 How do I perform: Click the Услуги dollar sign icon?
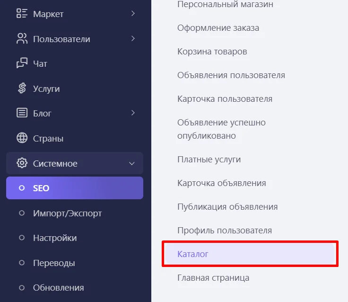pyautogui.click(x=22, y=89)
